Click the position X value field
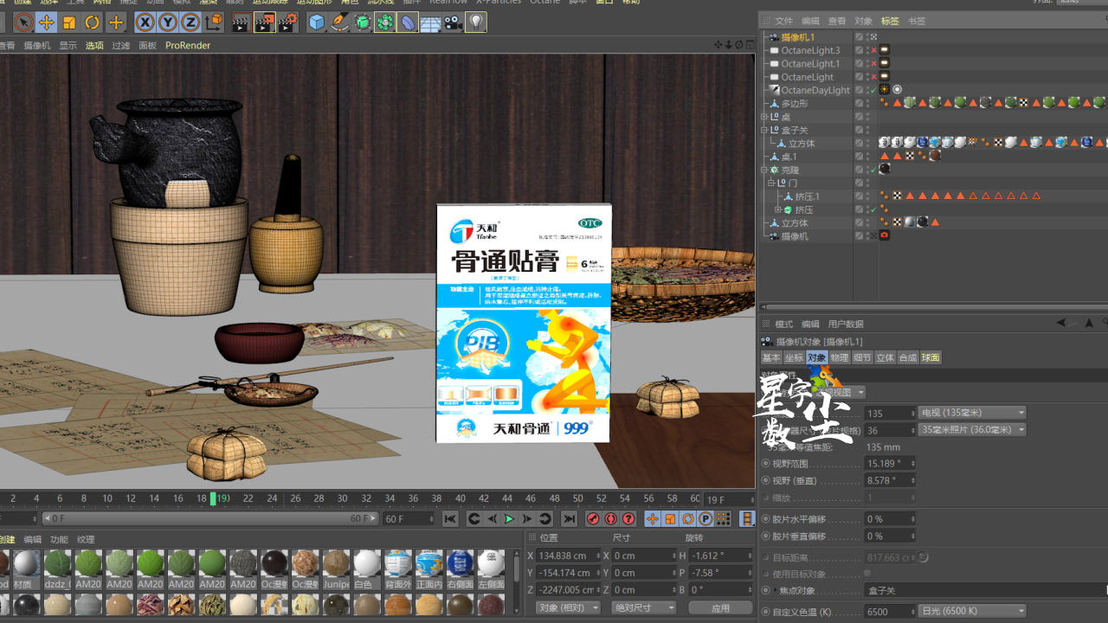 569,556
